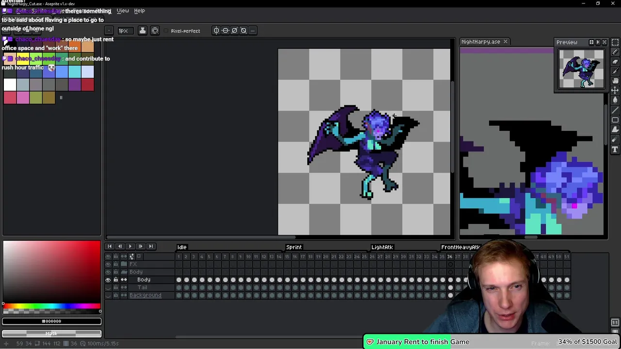
Task: Select the Tail layer name
Action: click(x=142, y=287)
